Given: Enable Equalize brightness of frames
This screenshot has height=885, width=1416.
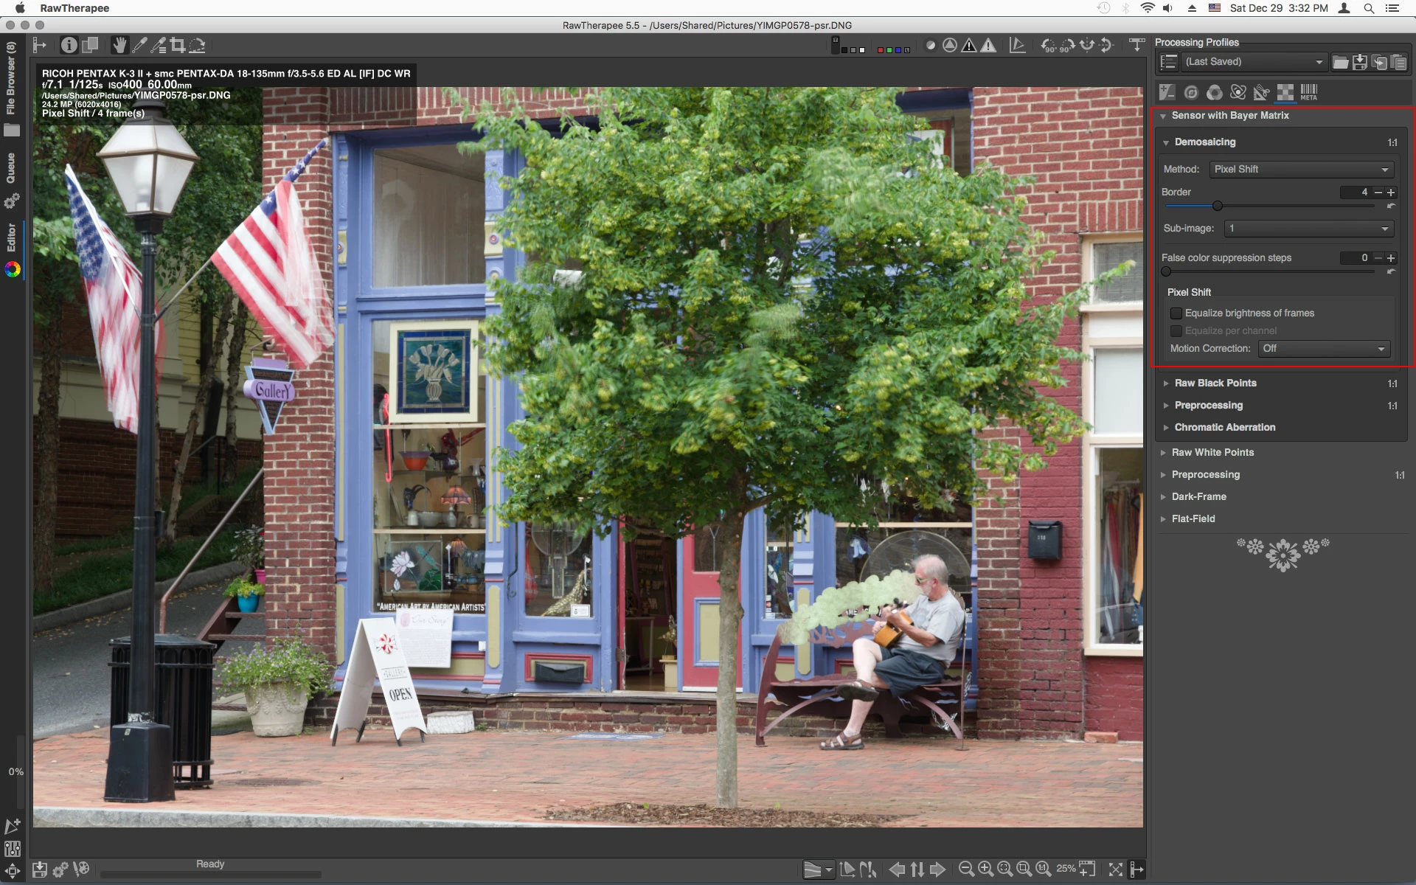Looking at the screenshot, I should (x=1176, y=313).
